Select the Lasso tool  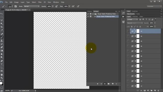(x=2, y=20)
